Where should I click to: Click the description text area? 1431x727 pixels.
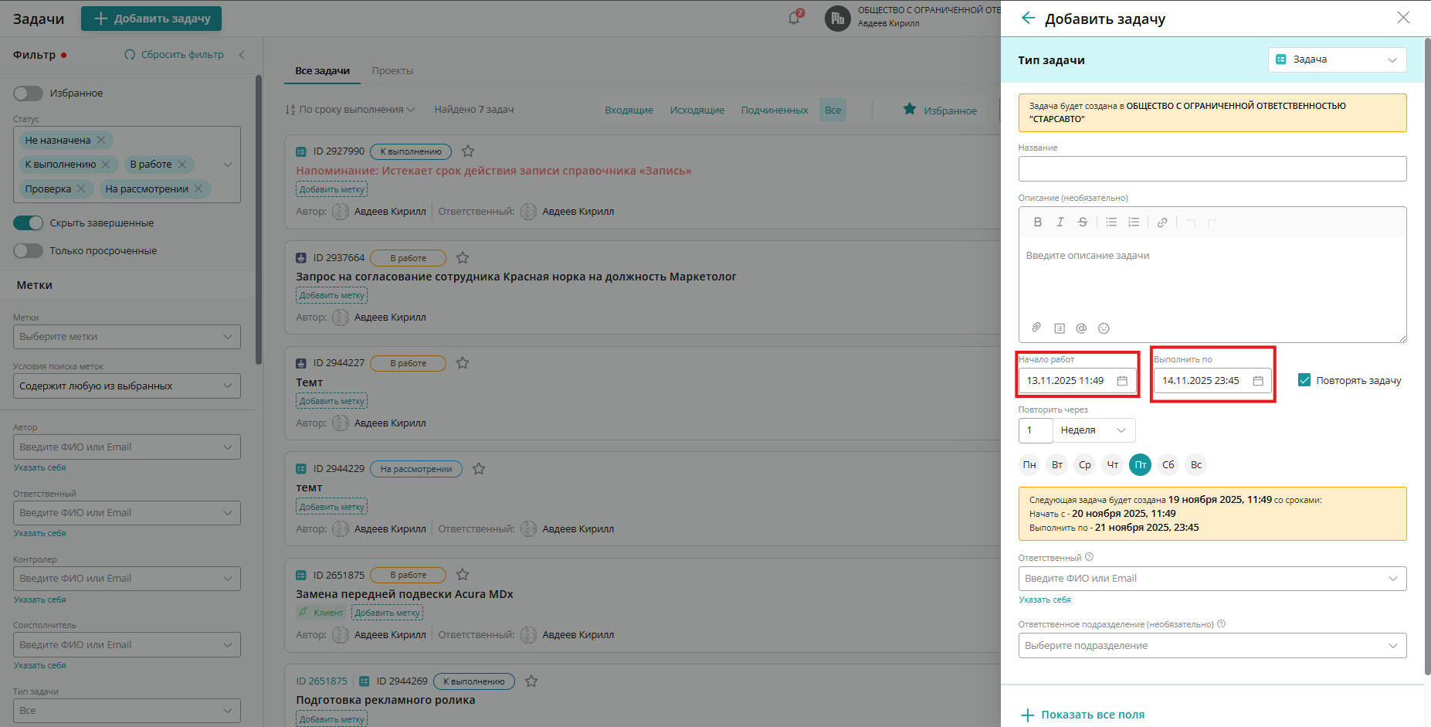(1212, 278)
